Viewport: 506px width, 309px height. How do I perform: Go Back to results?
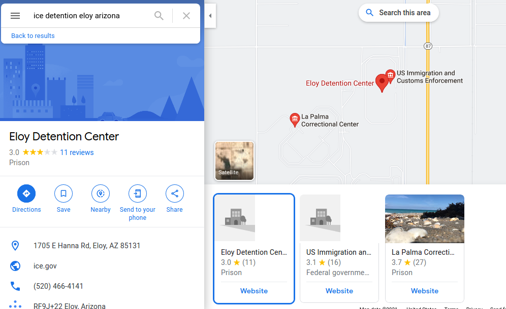click(33, 36)
